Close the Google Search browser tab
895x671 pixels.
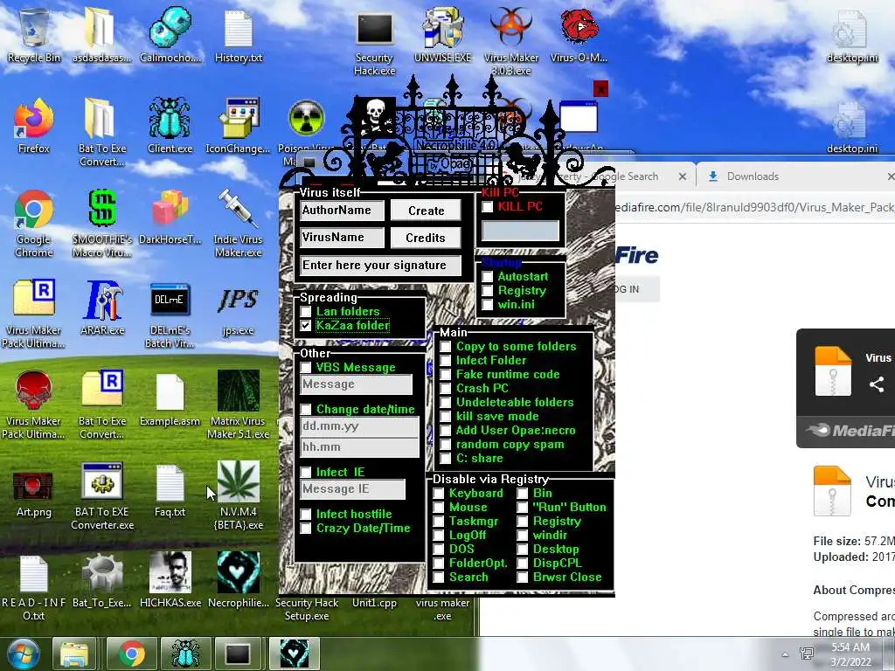[682, 176]
